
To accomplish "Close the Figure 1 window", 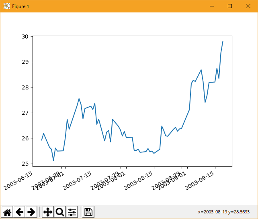I will point(248,6).
